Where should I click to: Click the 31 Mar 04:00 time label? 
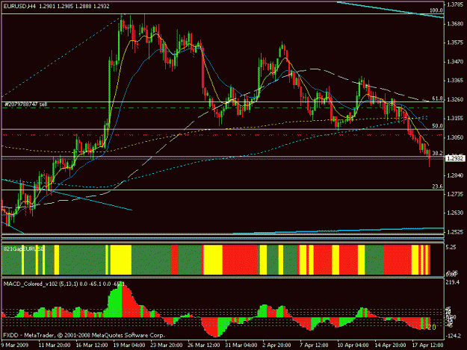click(241, 345)
